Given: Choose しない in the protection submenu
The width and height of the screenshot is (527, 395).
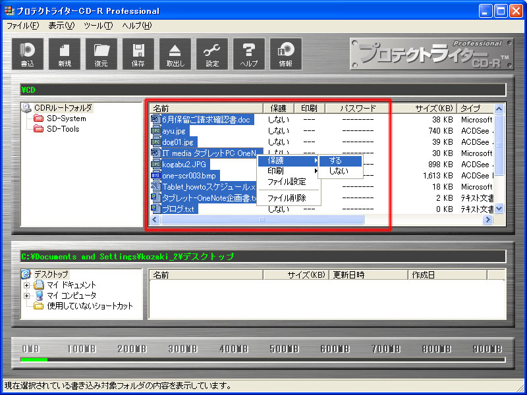Looking at the screenshot, I should (x=340, y=171).
